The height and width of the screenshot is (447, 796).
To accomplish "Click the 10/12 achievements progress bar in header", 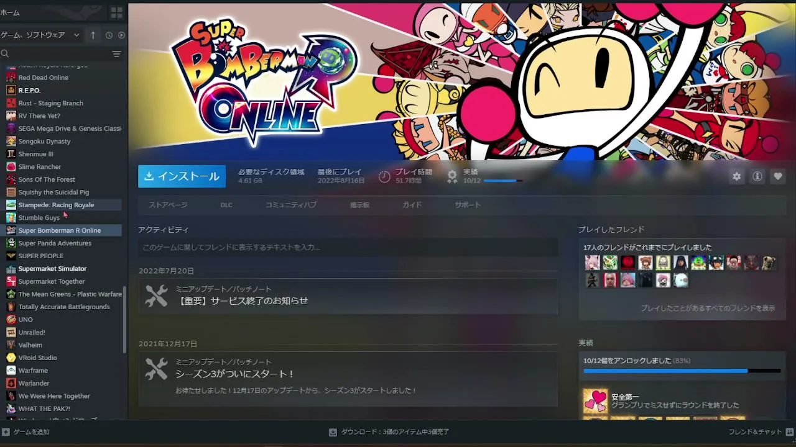I will point(503,181).
